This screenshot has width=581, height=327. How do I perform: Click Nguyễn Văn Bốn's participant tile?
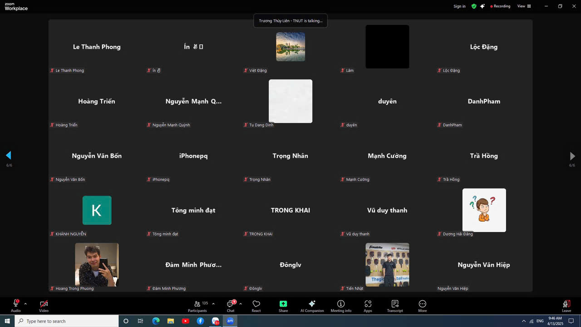coord(97,156)
